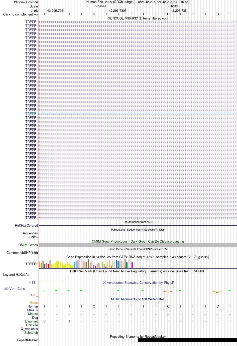Select the 'Zebrafish' alignment row label
237x346 pixels.
[31, 333]
